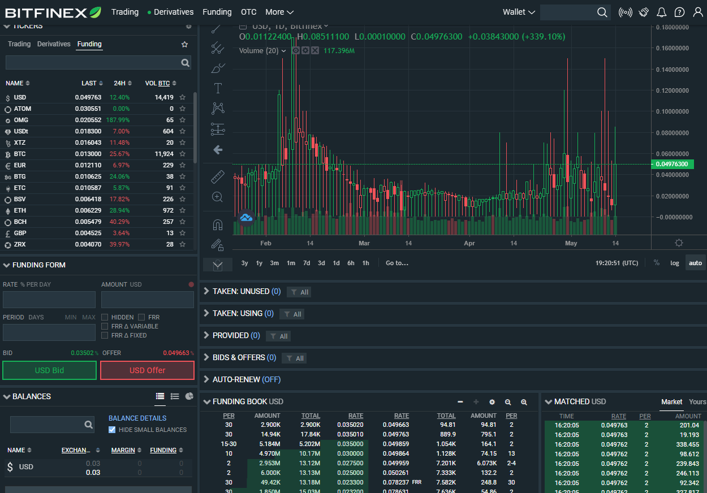Expand TAKEN: USING section
707x493 pixels.
tap(206, 313)
